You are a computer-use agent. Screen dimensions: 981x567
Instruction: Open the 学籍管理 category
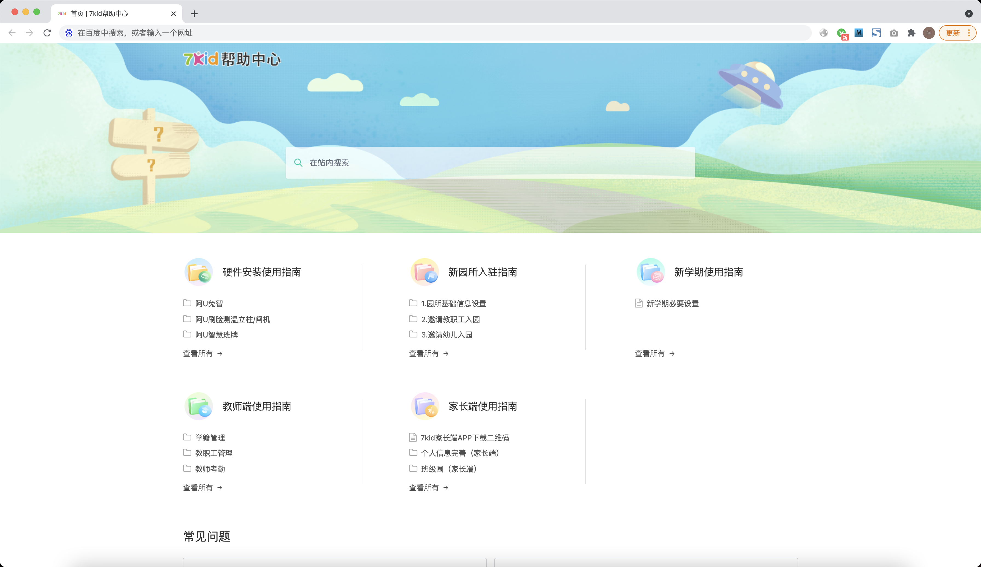(210, 438)
